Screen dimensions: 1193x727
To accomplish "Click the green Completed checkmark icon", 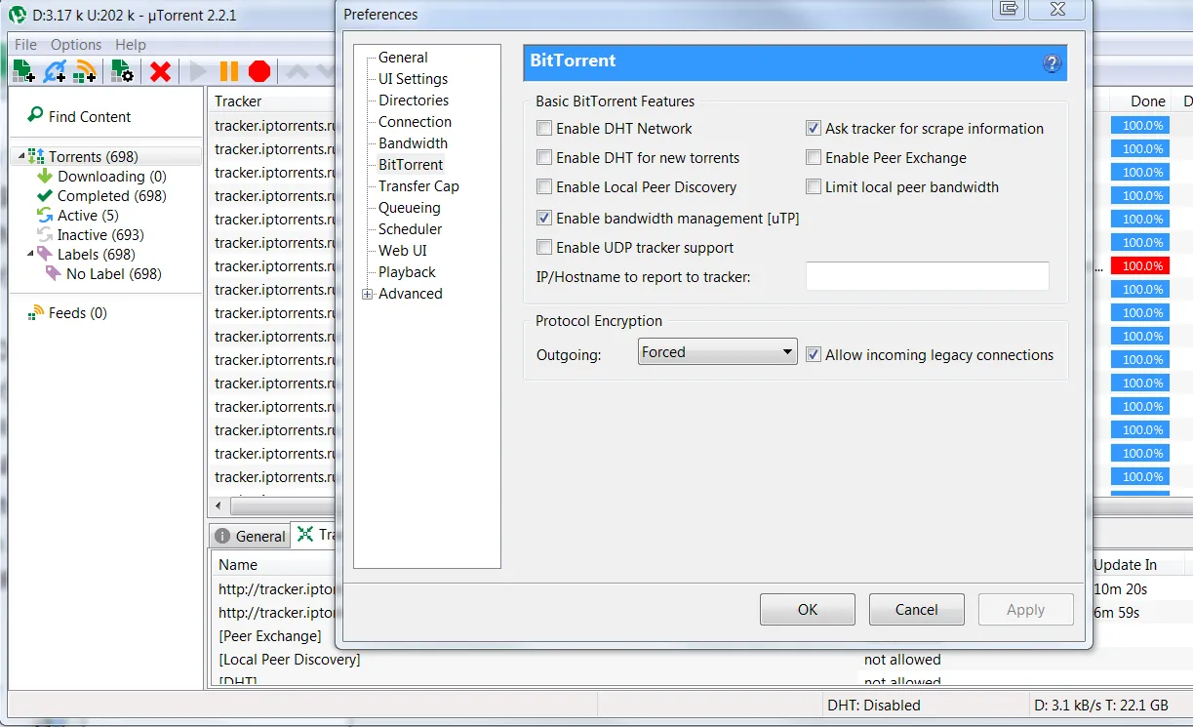I will pos(45,196).
